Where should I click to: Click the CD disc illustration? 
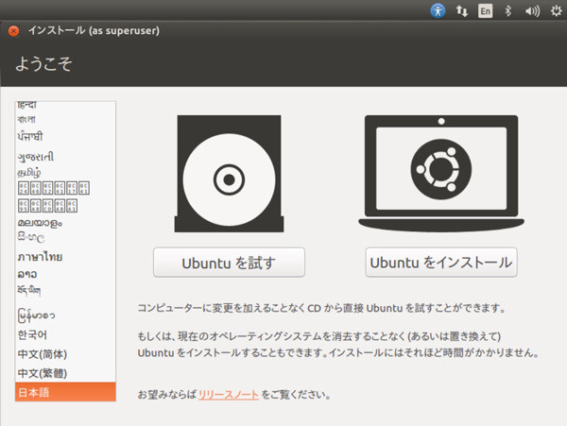click(229, 174)
